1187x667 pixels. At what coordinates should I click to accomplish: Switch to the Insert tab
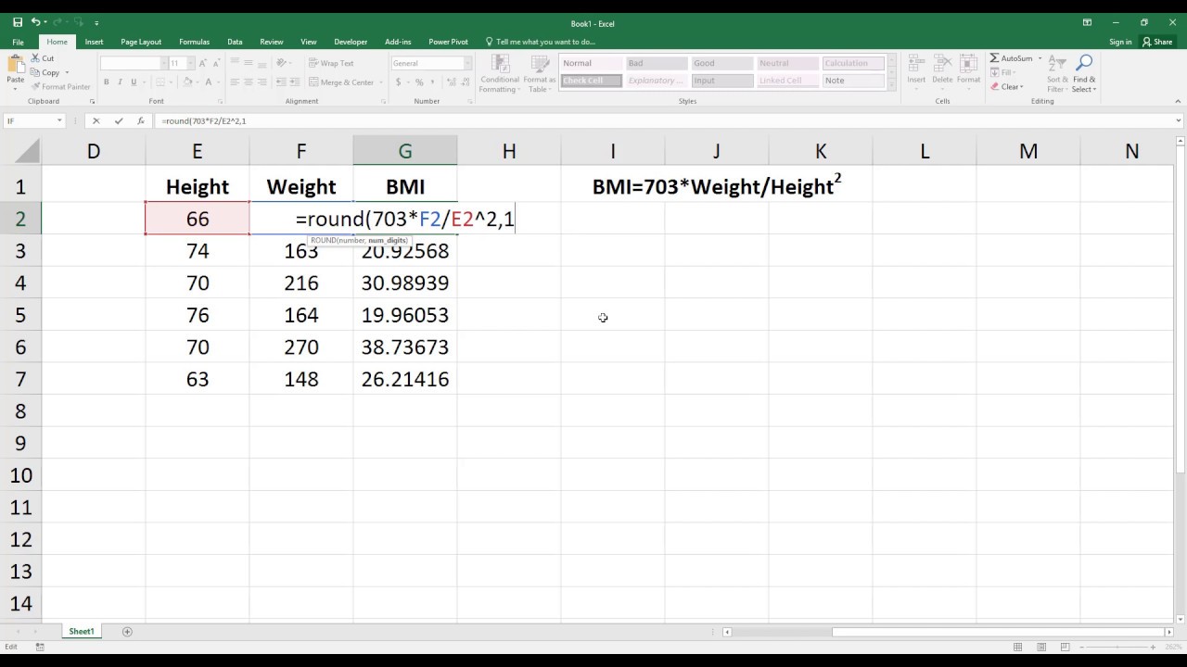94,42
